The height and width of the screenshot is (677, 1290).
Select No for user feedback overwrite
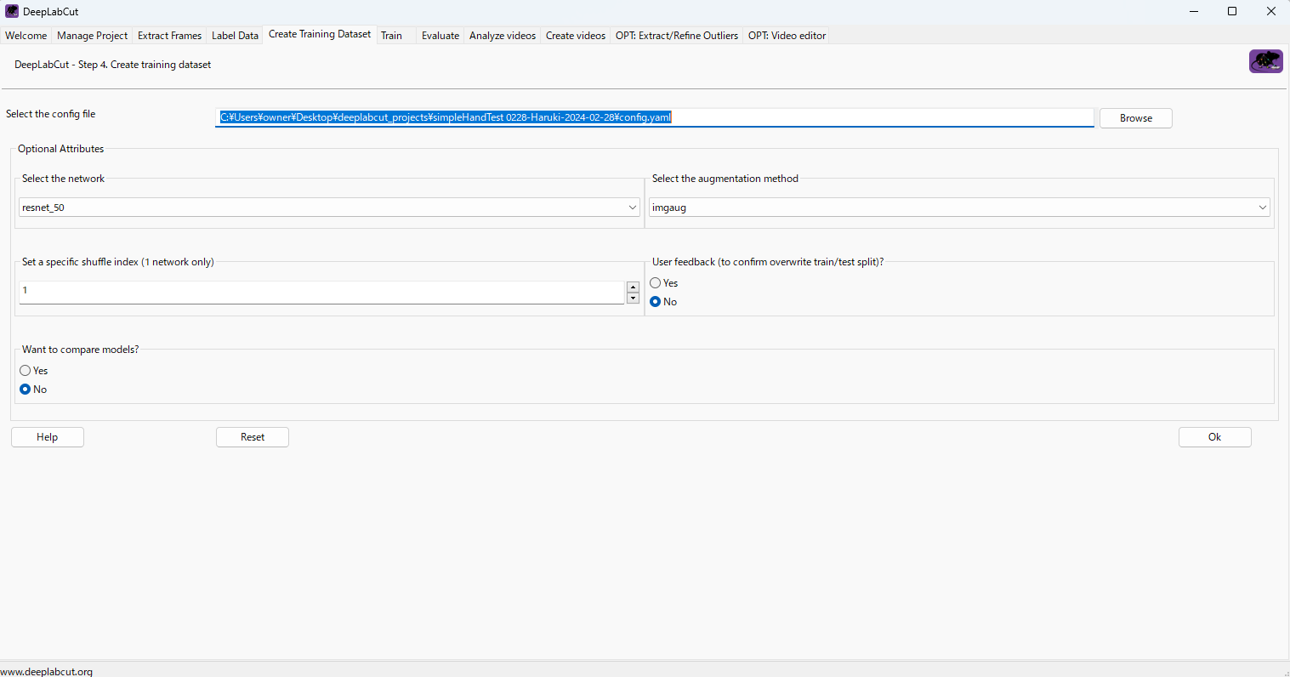[x=656, y=302]
